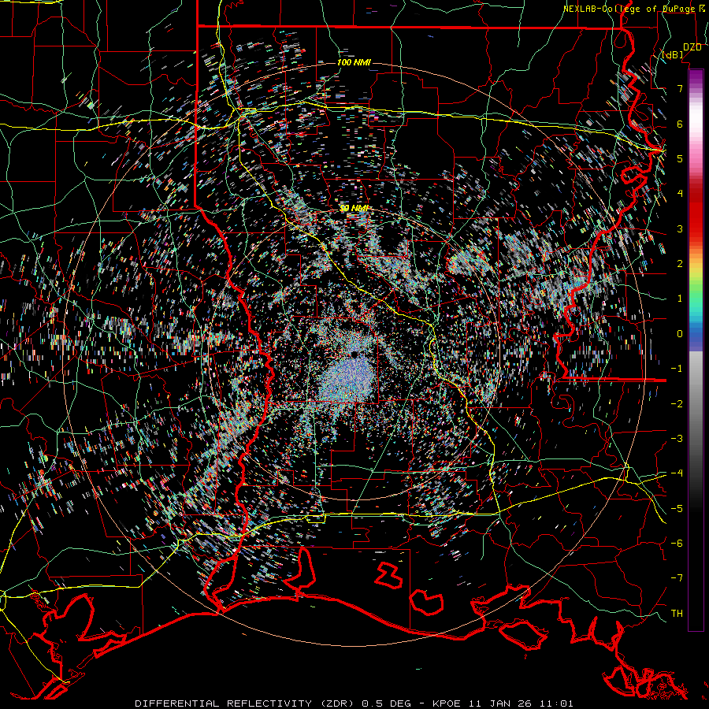Click the dense blue clutter patch near radar
Screen dimensions: 709x709
coord(349,381)
